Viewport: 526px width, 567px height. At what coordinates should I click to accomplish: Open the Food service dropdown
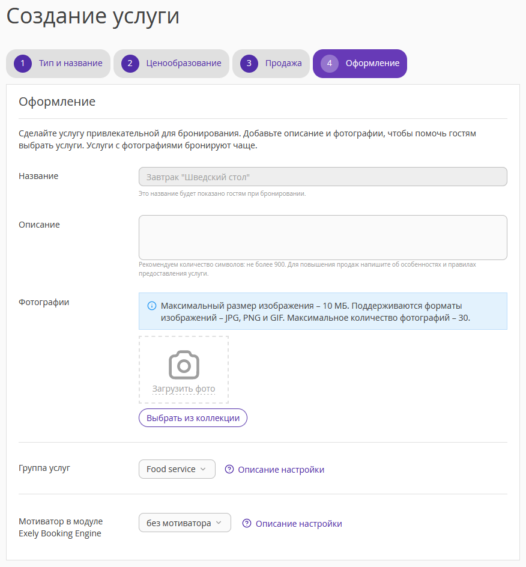[x=177, y=469]
